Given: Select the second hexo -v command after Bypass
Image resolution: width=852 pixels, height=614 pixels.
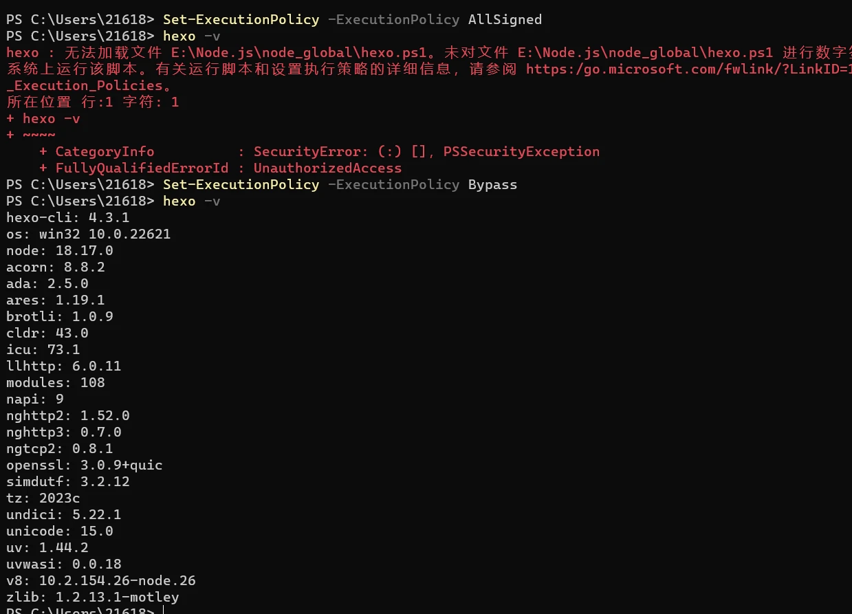Looking at the screenshot, I should pyautogui.click(x=192, y=201).
